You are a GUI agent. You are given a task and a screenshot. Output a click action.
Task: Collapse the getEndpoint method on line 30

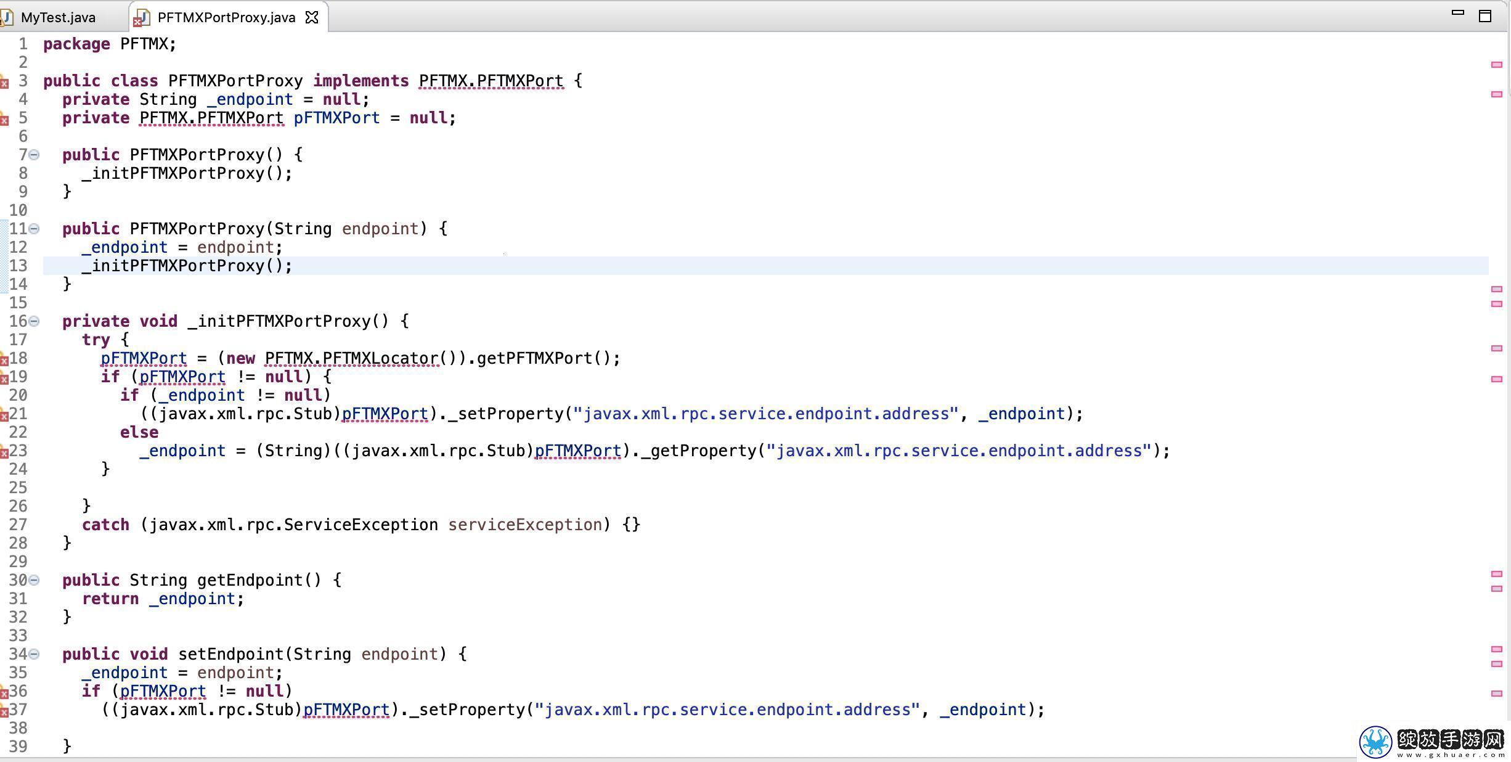[35, 580]
